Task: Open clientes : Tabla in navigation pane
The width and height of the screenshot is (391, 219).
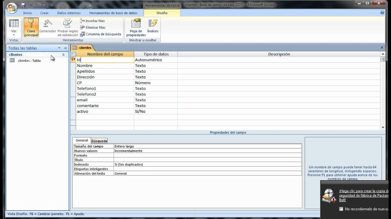Action: click(x=29, y=61)
